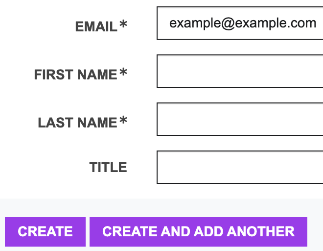Image resolution: width=323 pixels, height=251 pixels.
Task: Click the Last Name required asterisk
Action: 123,121
